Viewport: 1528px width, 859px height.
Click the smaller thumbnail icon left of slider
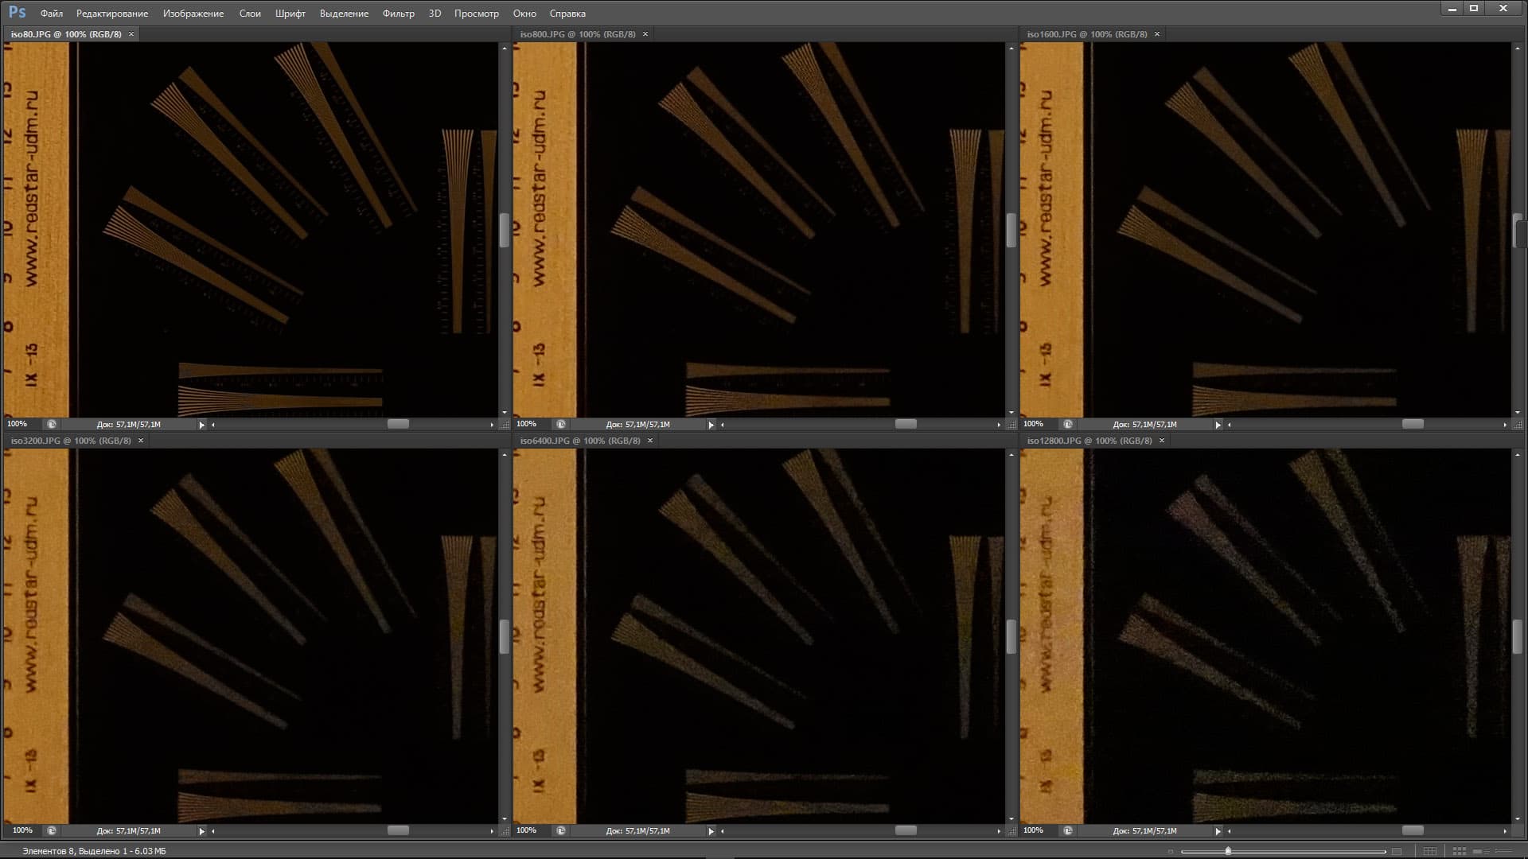coord(1171,851)
